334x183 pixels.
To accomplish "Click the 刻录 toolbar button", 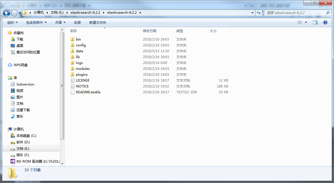I will coord(78,22).
